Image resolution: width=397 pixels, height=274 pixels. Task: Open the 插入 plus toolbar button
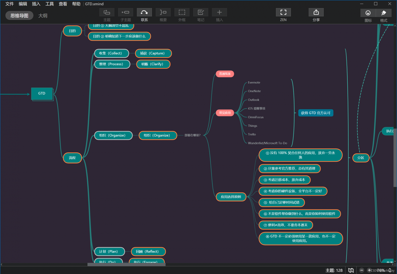[x=219, y=12]
